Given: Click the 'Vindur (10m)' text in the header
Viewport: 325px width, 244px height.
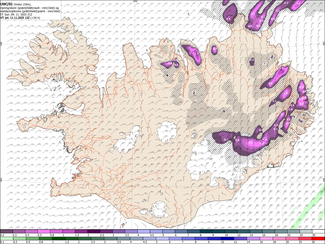Looking at the screenshot, I should 22,4.
